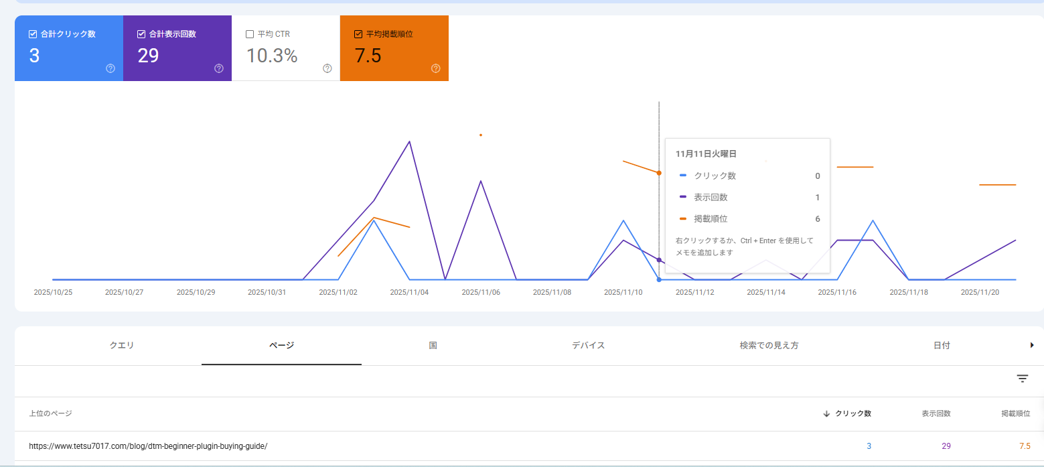Open the デバイス tab

pyautogui.click(x=588, y=346)
